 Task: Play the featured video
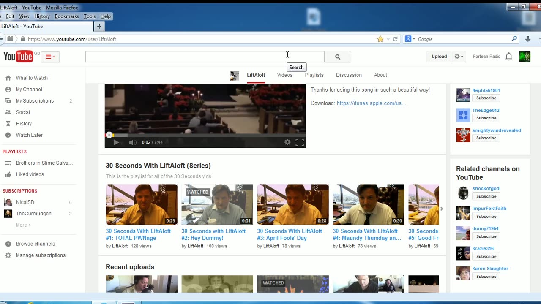tap(116, 142)
